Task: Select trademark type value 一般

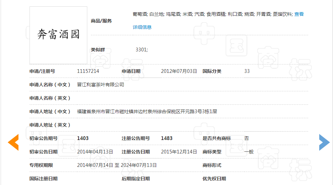Action: [249, 152]
